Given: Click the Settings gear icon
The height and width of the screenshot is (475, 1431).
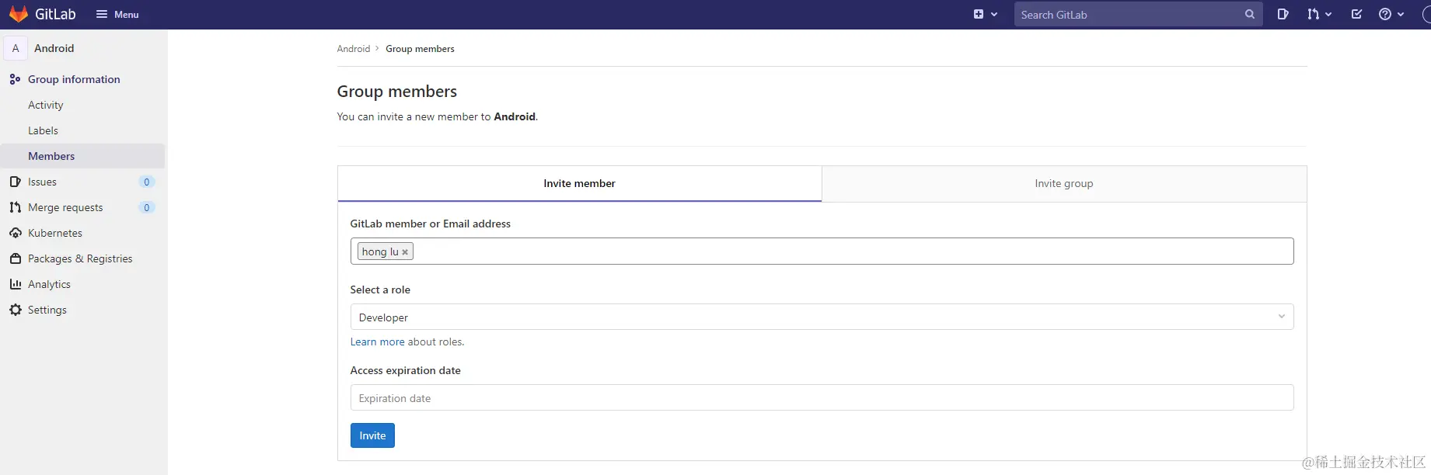Looking at the screenshot, I should pos(15,310).
